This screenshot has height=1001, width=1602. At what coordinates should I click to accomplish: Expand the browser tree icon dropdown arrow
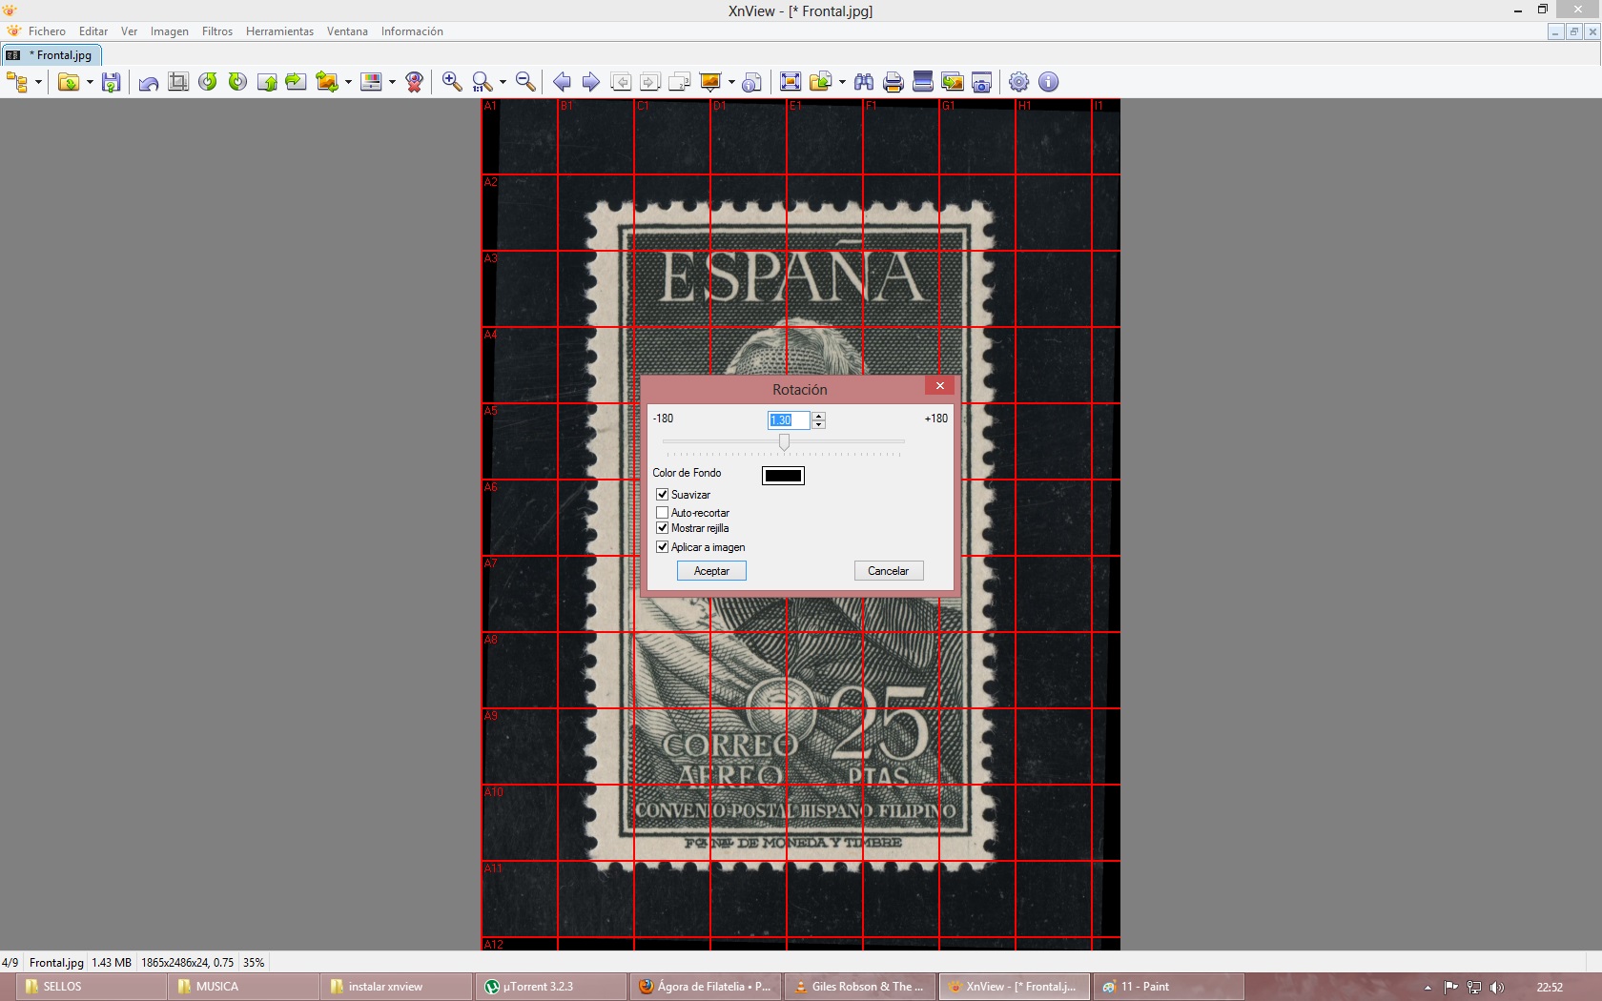(38, 82)
